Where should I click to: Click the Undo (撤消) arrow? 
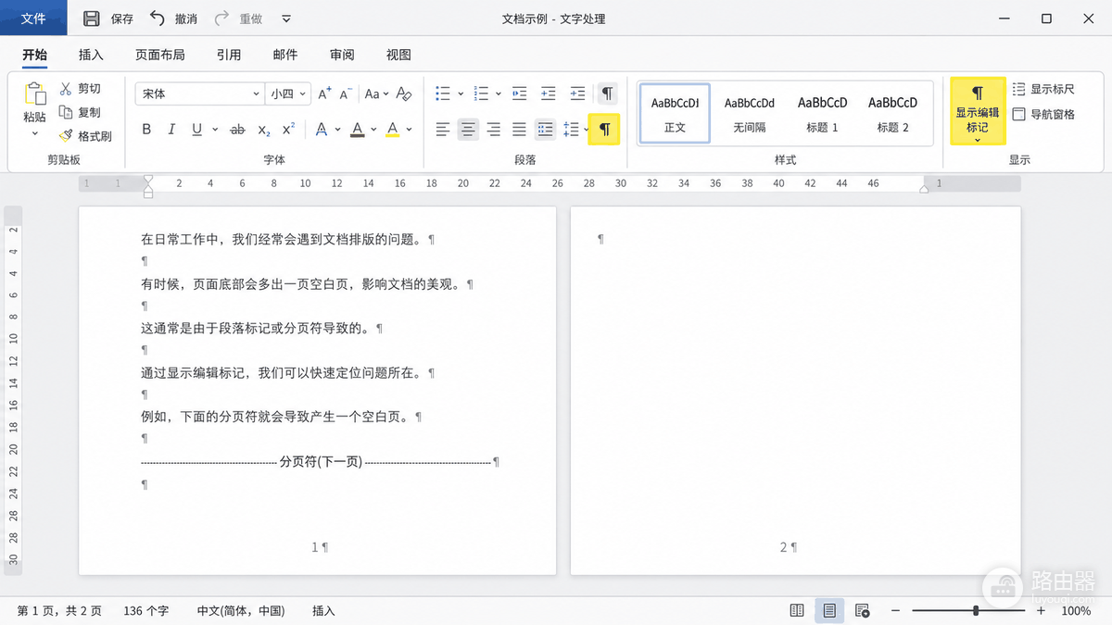point(158,19)
